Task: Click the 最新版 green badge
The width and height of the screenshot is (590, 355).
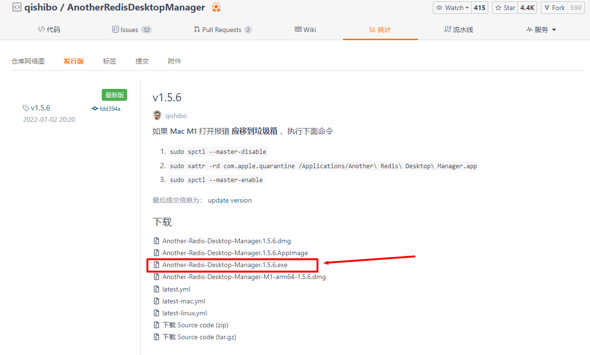Action: (114, 95)
